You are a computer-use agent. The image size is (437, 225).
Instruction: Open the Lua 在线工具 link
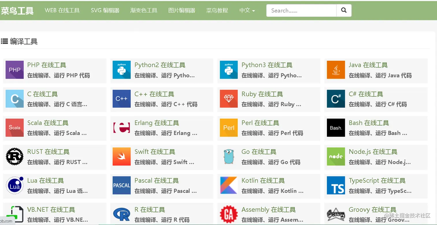(x=46, y=181)
